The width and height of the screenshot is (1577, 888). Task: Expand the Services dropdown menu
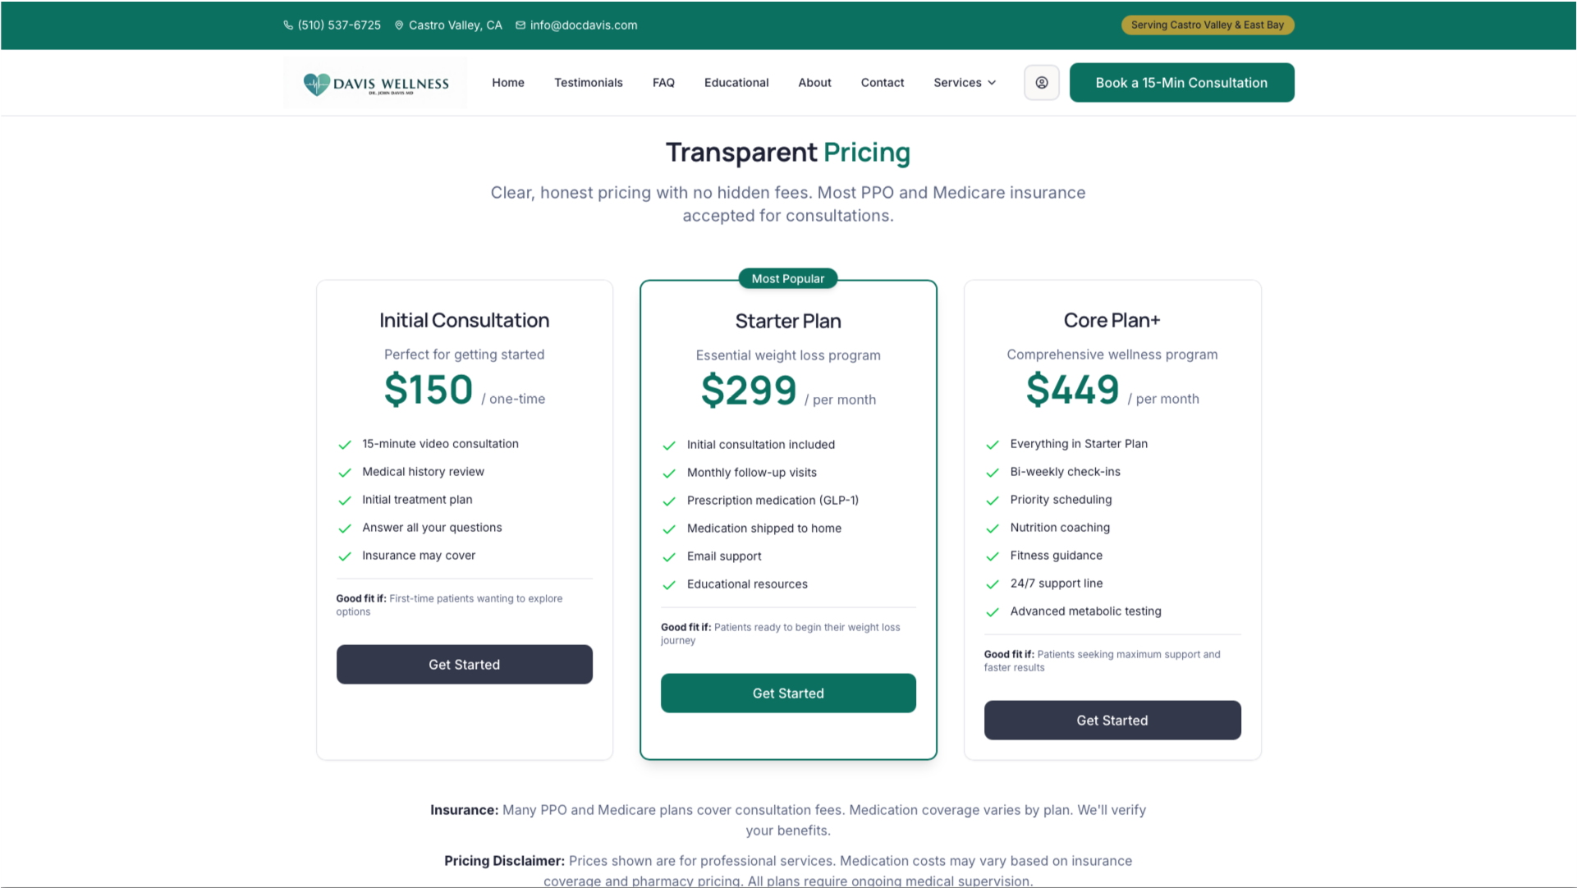pyautogui.click(x=965, y=83)
